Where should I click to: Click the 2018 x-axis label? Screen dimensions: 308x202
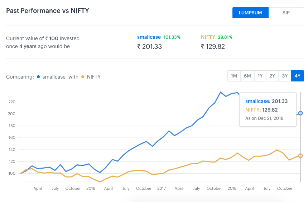point(232,188)
